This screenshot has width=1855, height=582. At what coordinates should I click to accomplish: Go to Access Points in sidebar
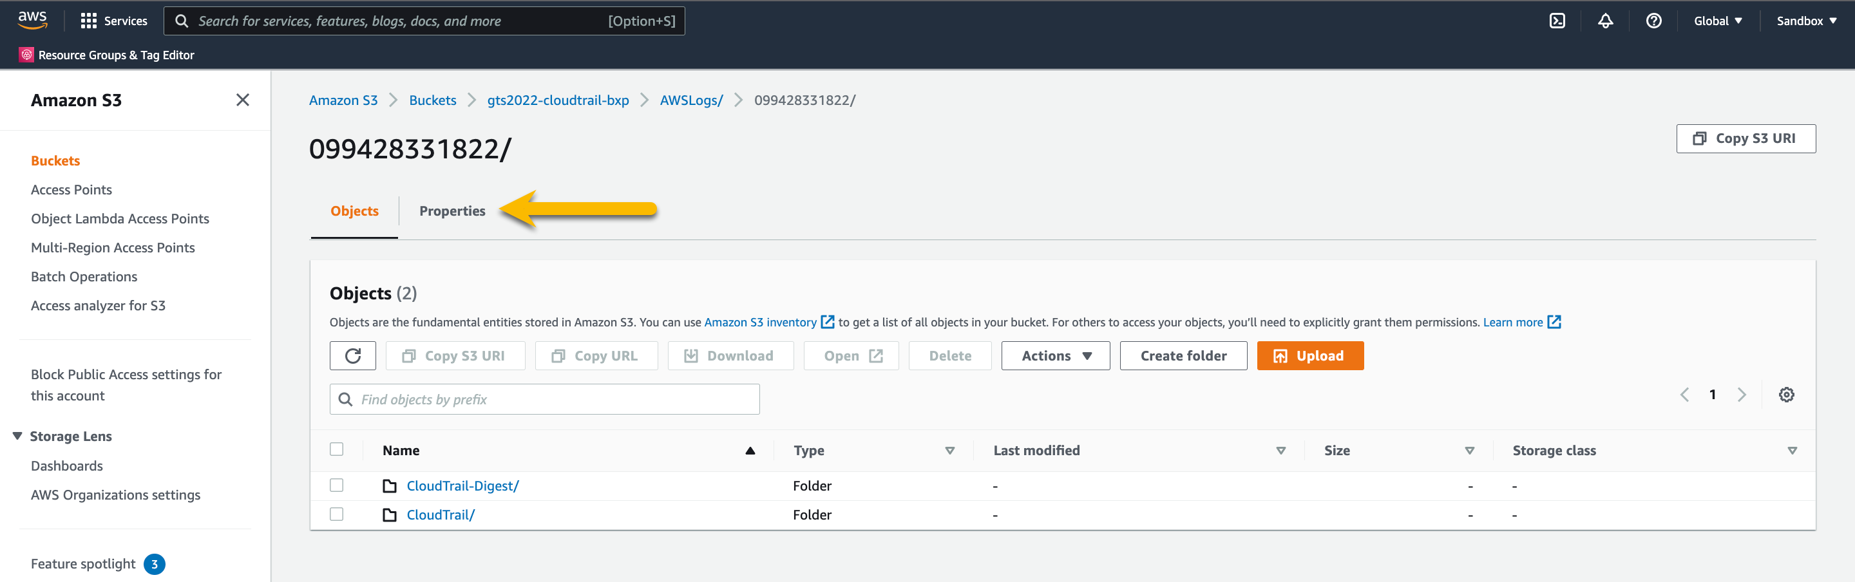[71, 189]
